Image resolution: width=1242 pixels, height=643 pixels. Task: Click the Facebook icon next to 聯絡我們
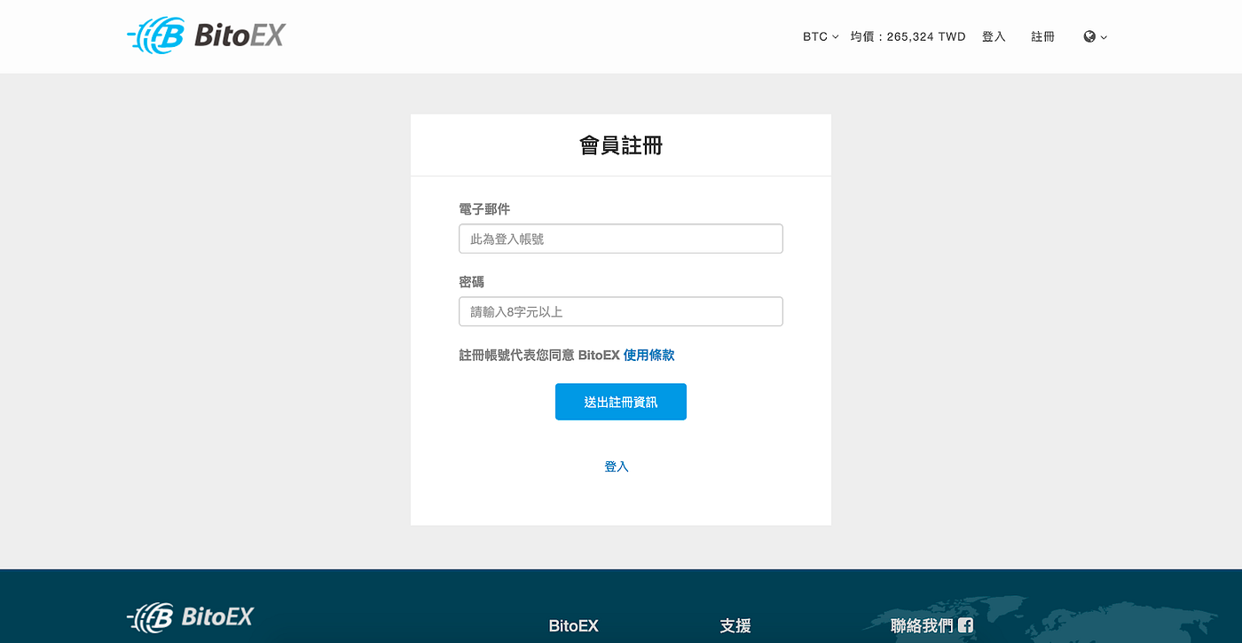[965, 625]
